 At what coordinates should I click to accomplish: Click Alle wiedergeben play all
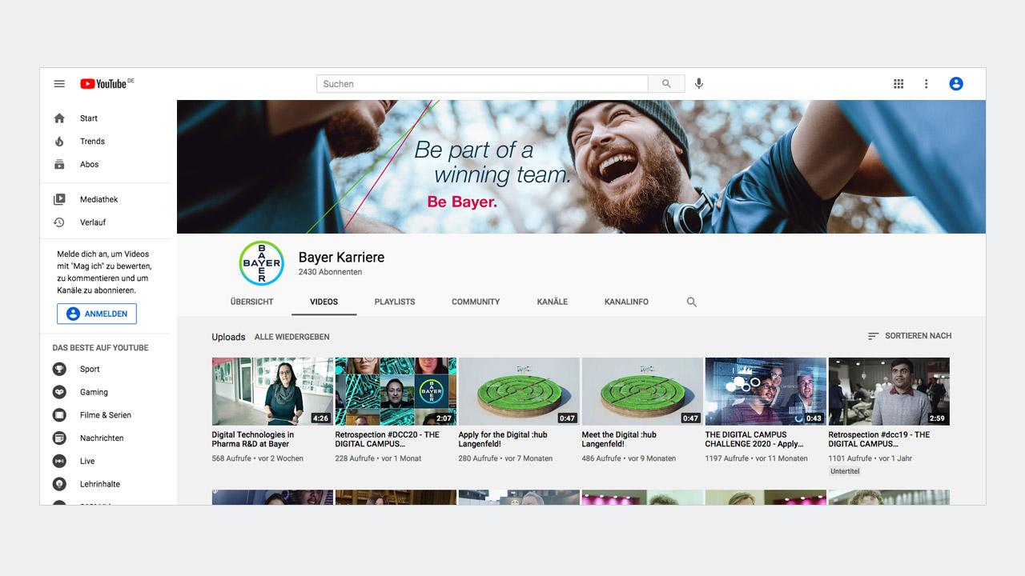(292, 338)
